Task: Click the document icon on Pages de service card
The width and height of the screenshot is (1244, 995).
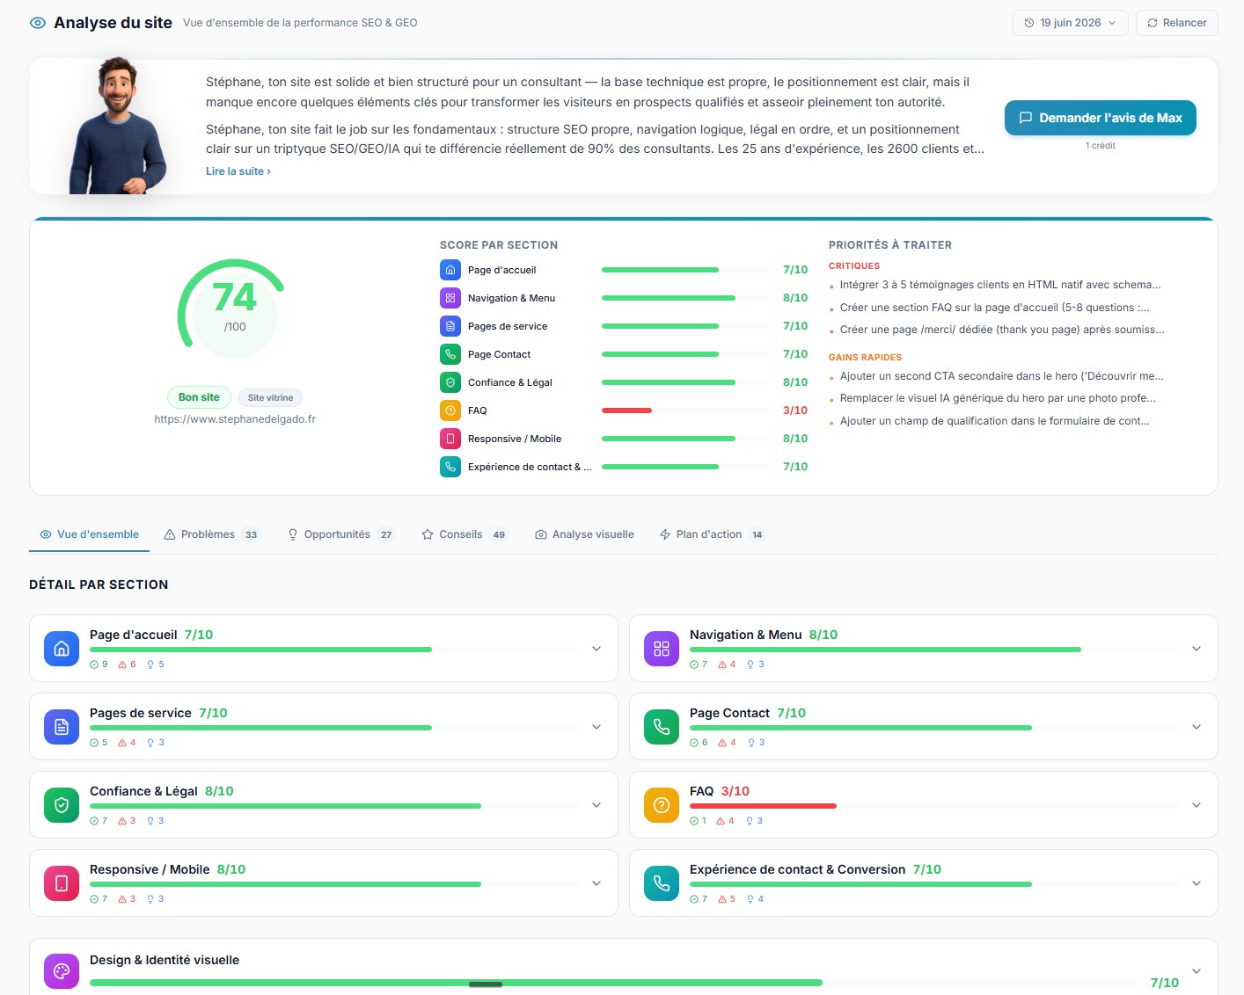Action: [x=62, y=727]
